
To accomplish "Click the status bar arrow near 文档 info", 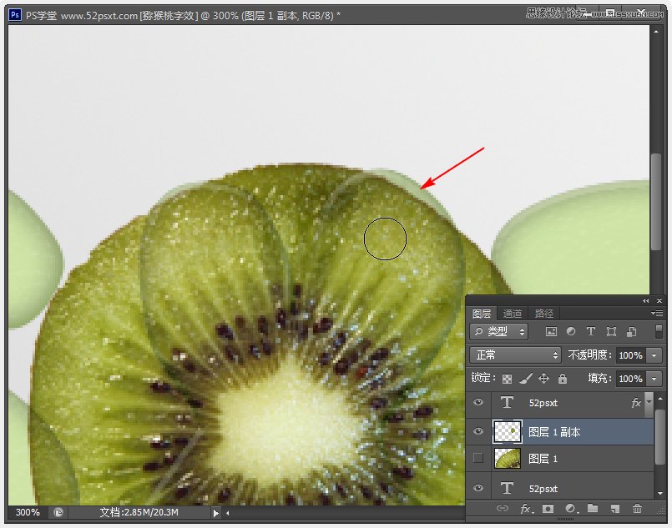I will (215, 515).
